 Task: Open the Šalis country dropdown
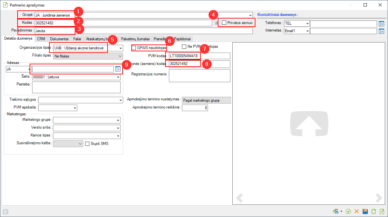(118, 77)
